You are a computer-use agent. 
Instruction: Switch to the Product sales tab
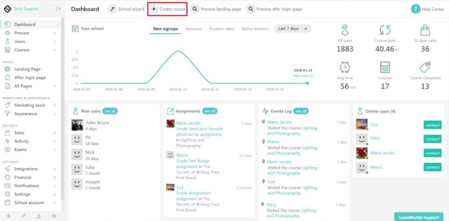221,29
